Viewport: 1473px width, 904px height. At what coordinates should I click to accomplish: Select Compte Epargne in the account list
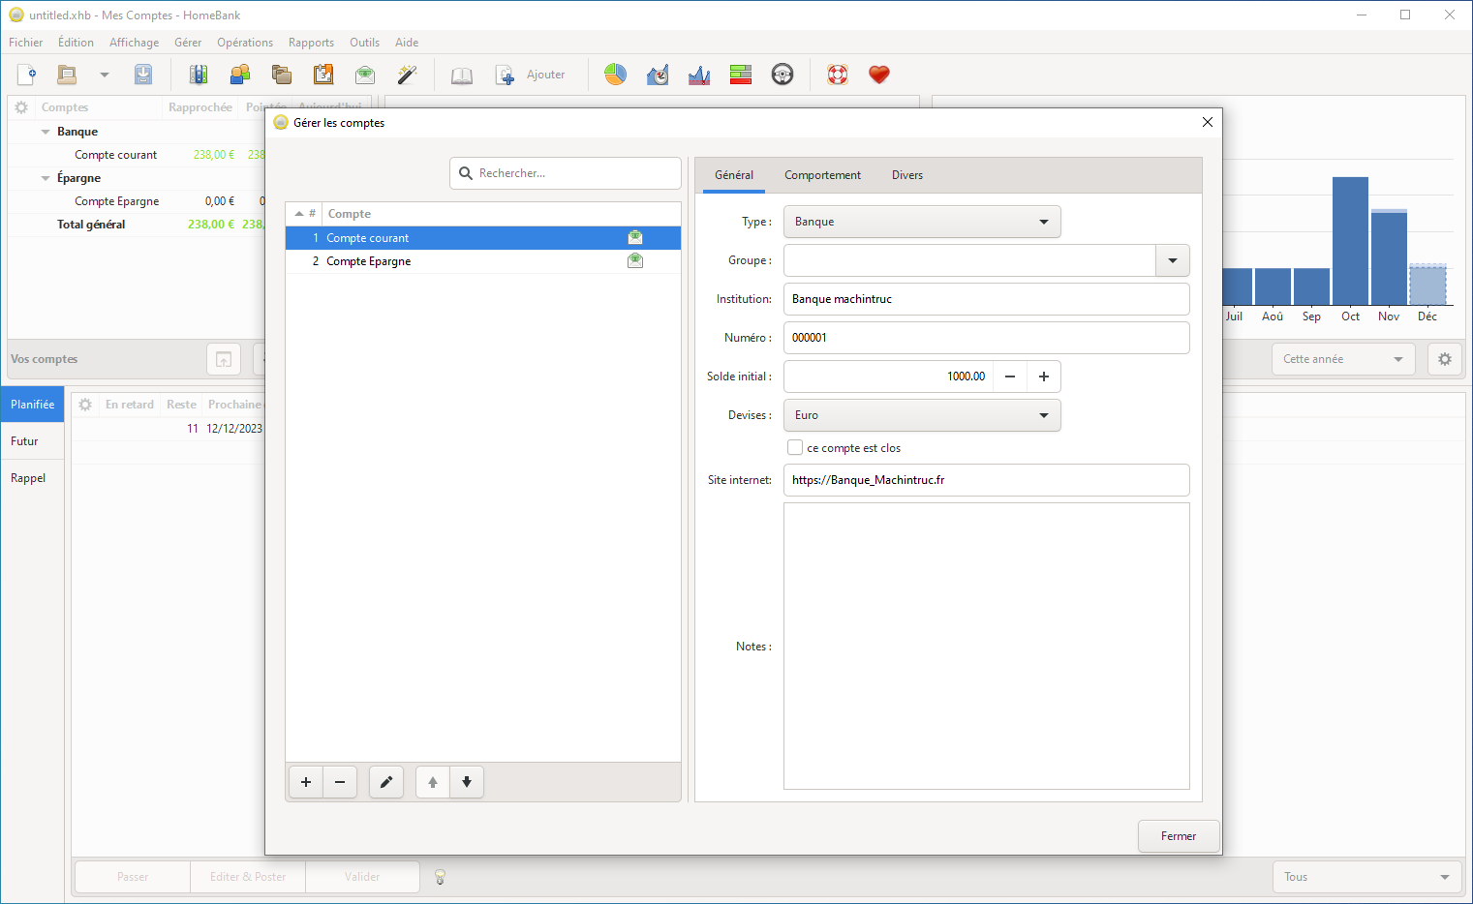[x=369, y=261]
